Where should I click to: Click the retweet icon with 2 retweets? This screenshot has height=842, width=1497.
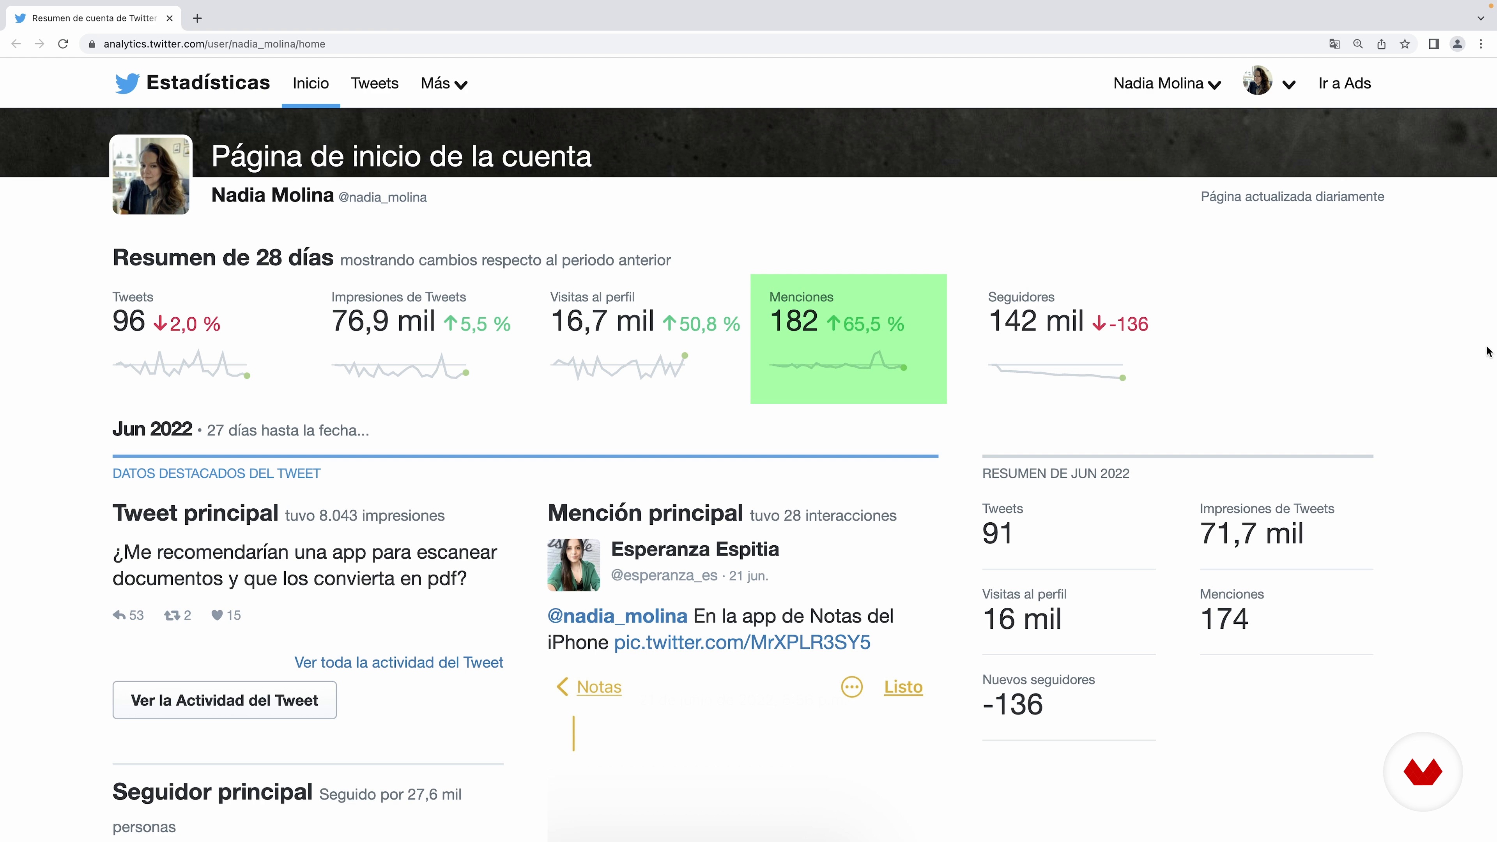tap(172, 615)
